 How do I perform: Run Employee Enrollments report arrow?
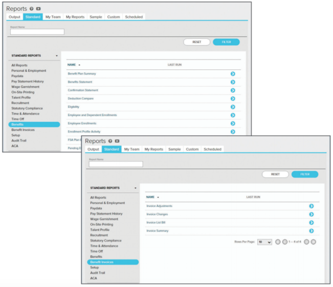(x=233, y=124)
